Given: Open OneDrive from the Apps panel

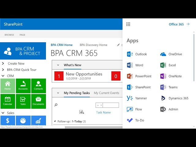Looking at the screenshot, I should 171,54.
